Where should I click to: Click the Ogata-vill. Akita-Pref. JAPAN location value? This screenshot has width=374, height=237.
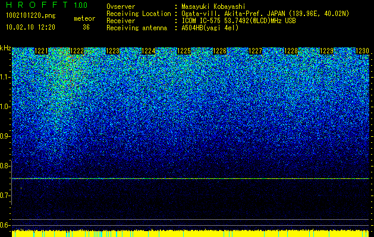(265, 14)
